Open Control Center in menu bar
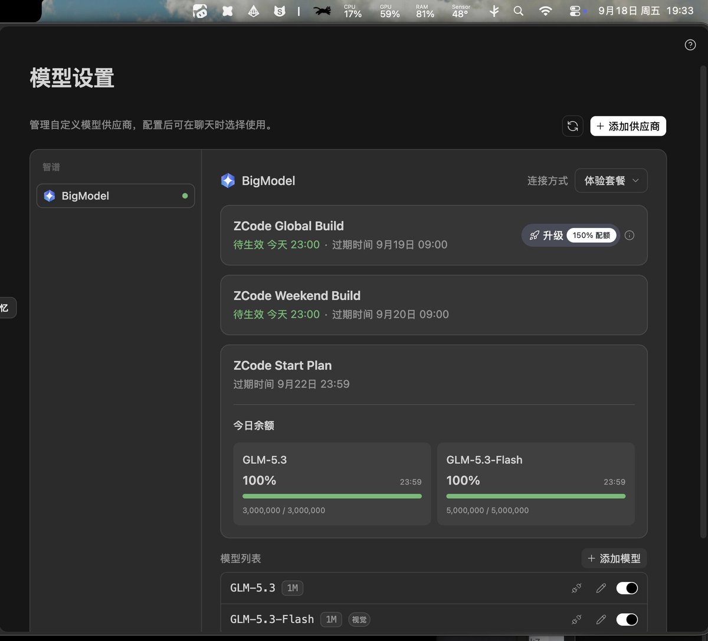 click(575, 11)
